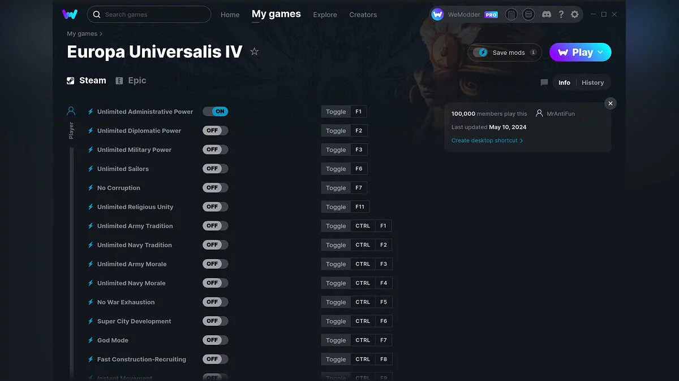Click the Create desktop shortcut link
The image size is (679, 381).
[x=485, y=140]
